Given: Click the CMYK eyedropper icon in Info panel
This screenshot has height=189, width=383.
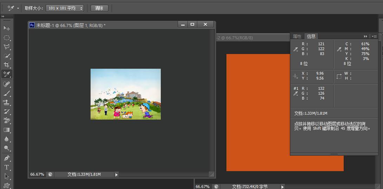Looking at the screenshot, I should click(x=339, y=49).
